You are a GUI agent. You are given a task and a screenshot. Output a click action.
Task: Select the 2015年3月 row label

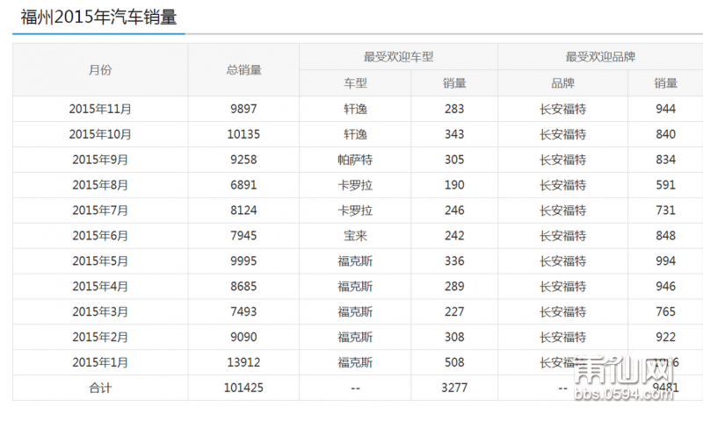click(x=100, y=312)
